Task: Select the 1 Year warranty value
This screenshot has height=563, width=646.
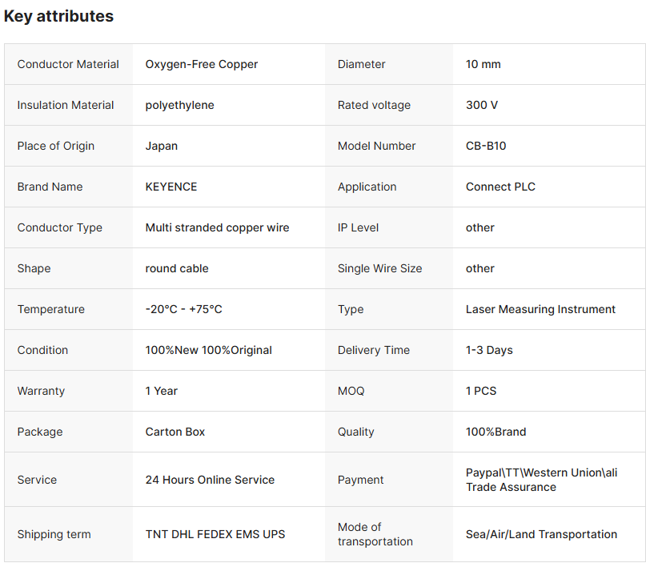Action: 162,391
